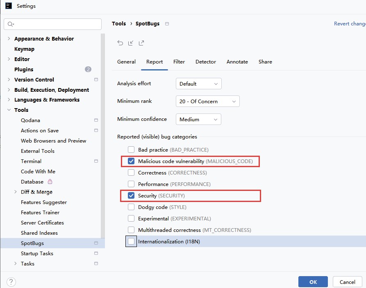Switch to the Detector tab
The height and width of the screenshot is (288, 366).
[x=206, y=62]
